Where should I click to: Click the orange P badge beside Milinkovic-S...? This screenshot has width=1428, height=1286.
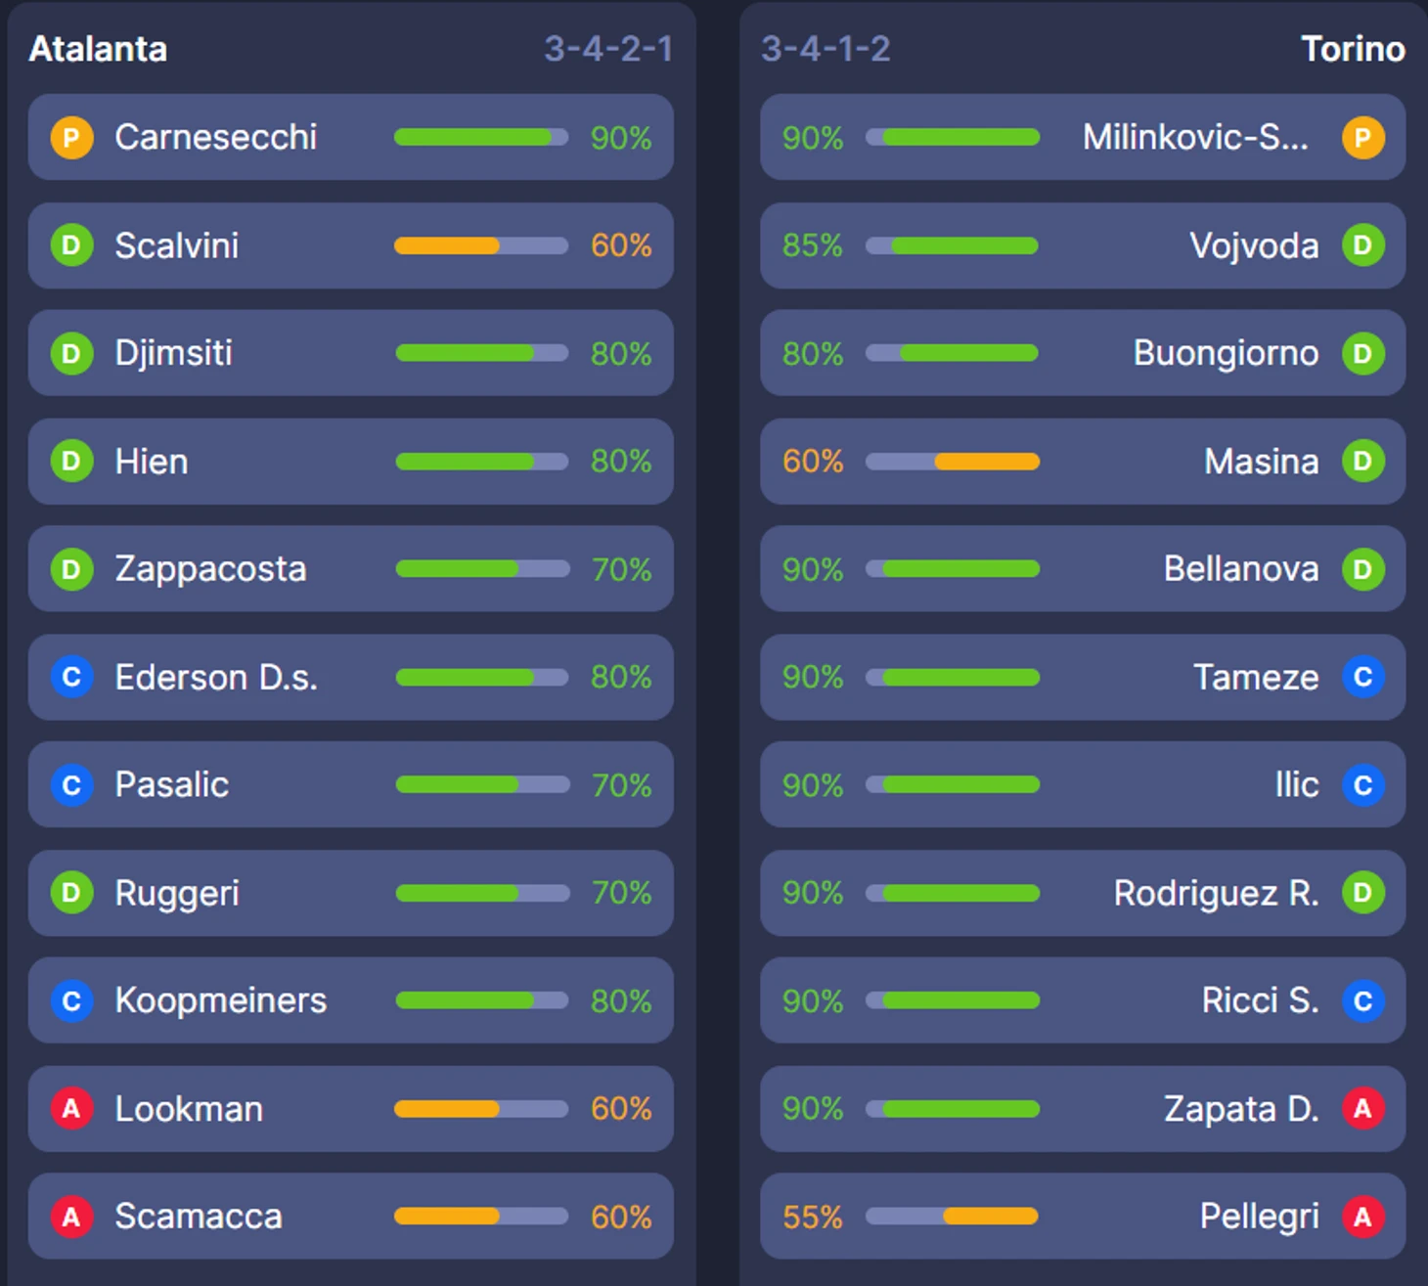[1362, 137]
